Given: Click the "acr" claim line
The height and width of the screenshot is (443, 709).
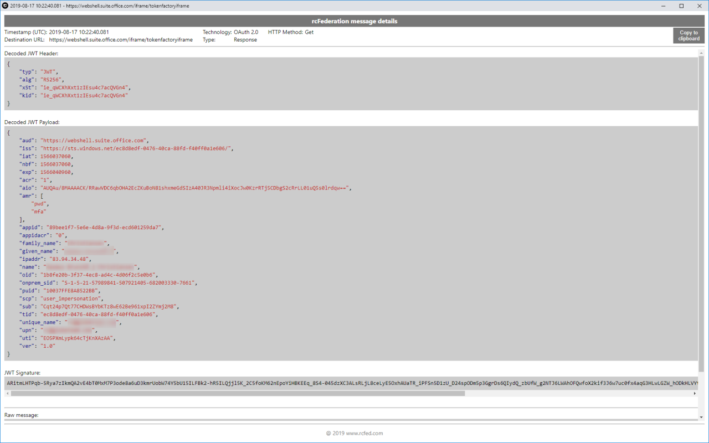Looking at the screenshot, I should 37,180.
